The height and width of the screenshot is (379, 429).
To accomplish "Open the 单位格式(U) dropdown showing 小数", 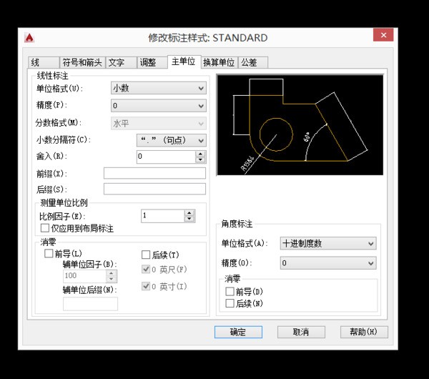I will point(159,88).
